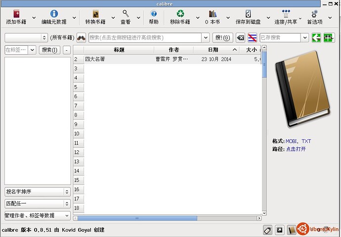This screenshot has height=237, width=341.
Task: Sort by the Title (标题) column header
Action: tap(119, 50)
